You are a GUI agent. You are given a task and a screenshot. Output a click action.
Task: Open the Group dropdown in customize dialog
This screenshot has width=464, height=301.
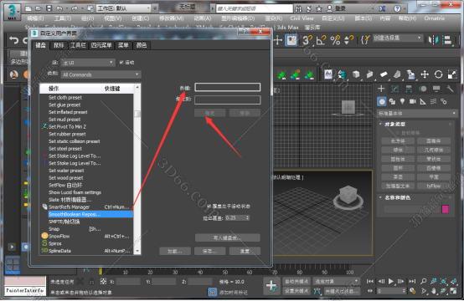[x=87, y=63]
